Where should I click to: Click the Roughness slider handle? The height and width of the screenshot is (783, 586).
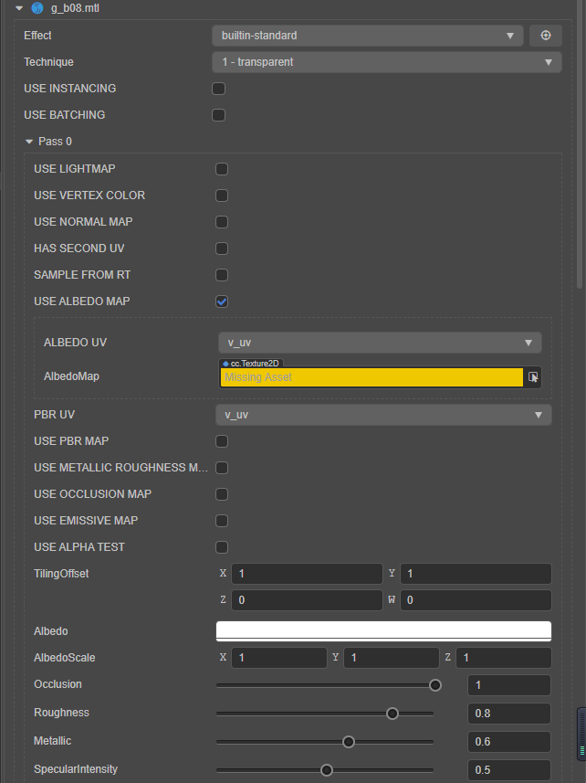point(392,714)
